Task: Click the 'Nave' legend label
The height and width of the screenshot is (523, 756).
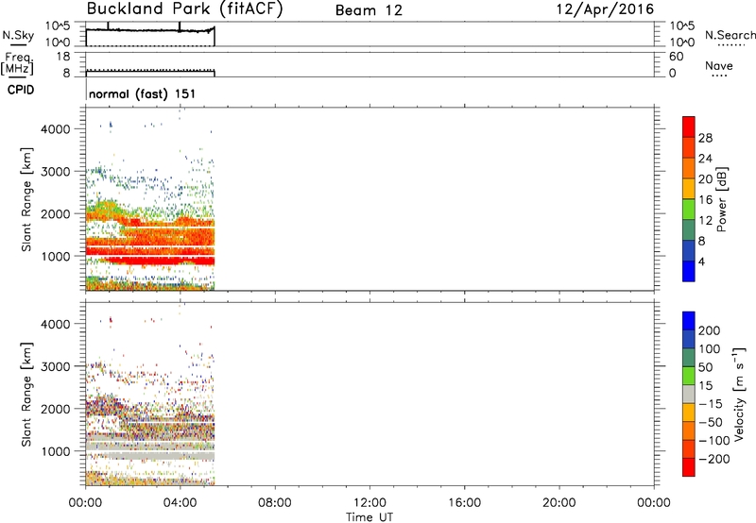Action: click(x=719, y=66)
